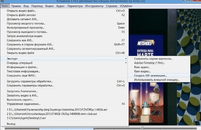Viewport: 201px width, 130px height.
Task: Click Adobe Filmstrip export option
Action: (x=149, y=63)
